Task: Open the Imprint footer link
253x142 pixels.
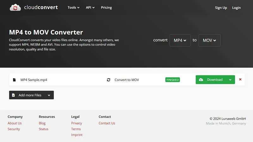Action: pos(77,135)
